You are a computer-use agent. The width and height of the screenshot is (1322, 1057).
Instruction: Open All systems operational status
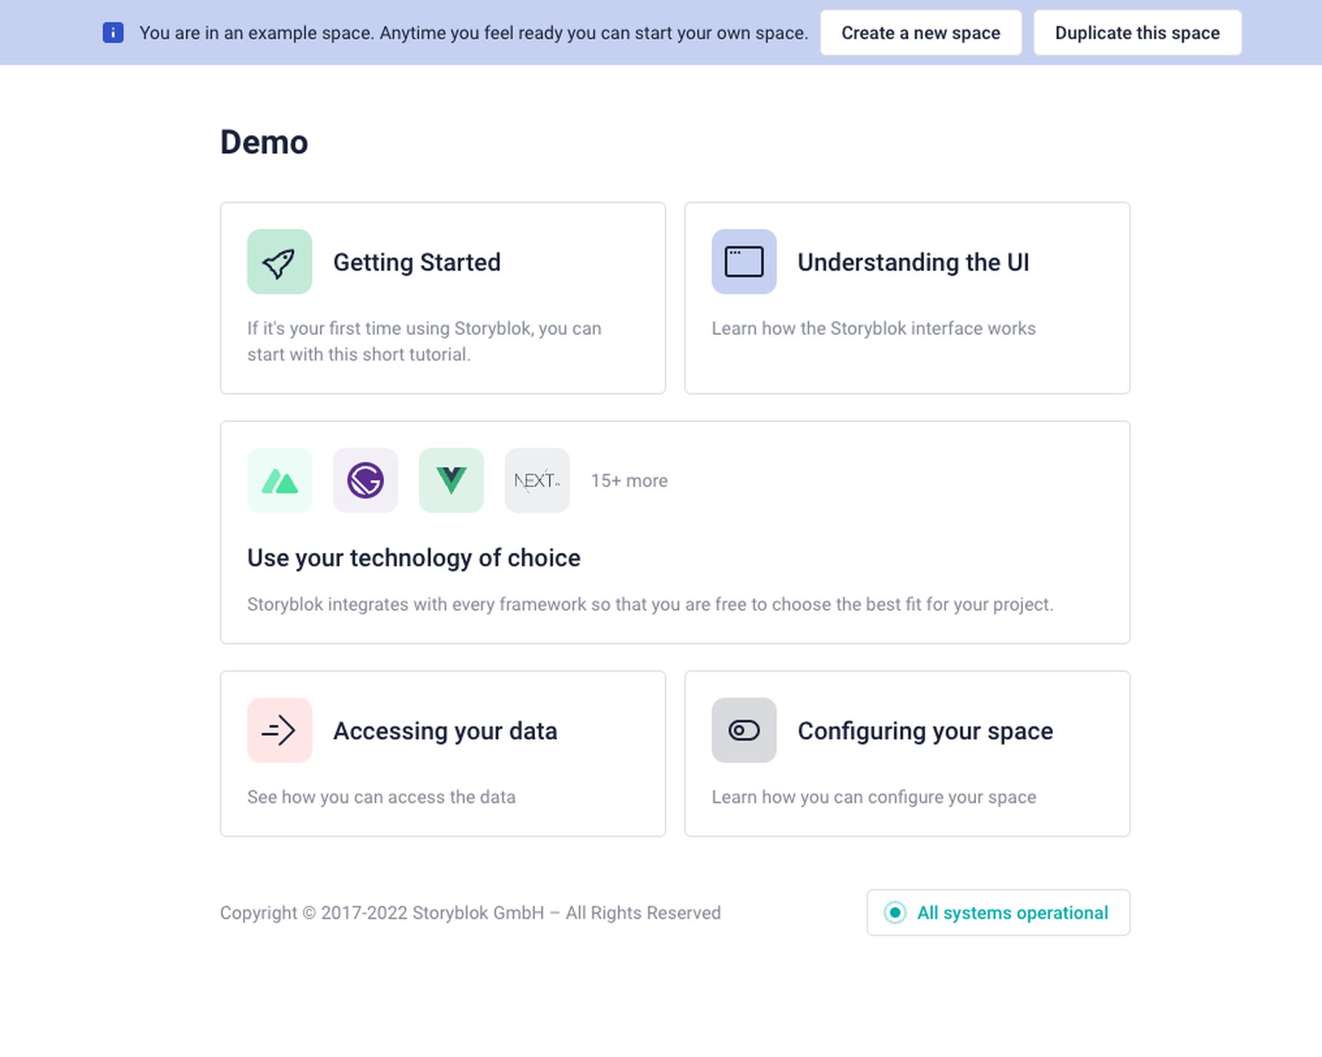[998, 913]
